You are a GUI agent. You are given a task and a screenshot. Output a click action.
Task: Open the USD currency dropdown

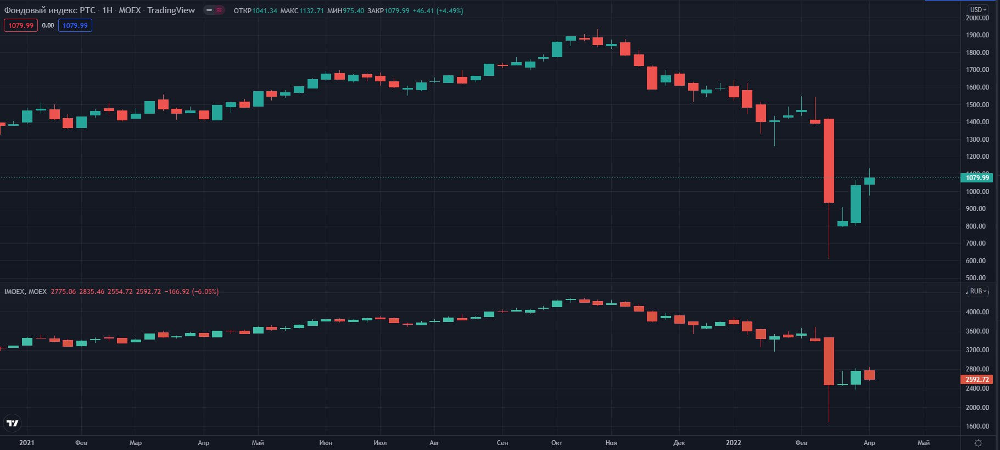[977, 9]
